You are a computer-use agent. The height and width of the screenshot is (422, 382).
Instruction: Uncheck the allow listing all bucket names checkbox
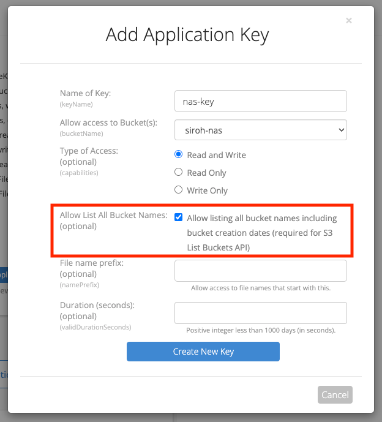(178, 217)
